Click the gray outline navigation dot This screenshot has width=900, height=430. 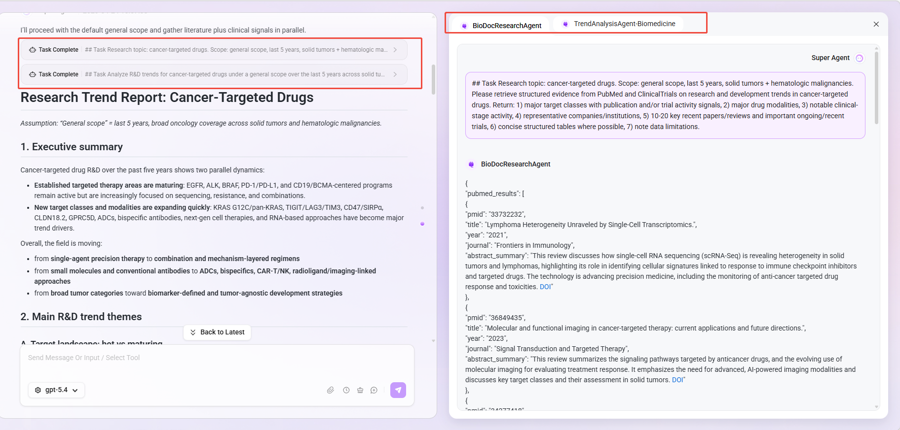422,208
